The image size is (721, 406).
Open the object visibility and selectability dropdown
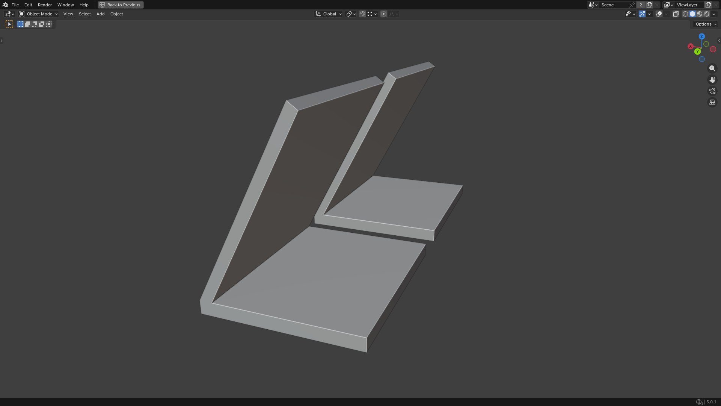(630, 14)
